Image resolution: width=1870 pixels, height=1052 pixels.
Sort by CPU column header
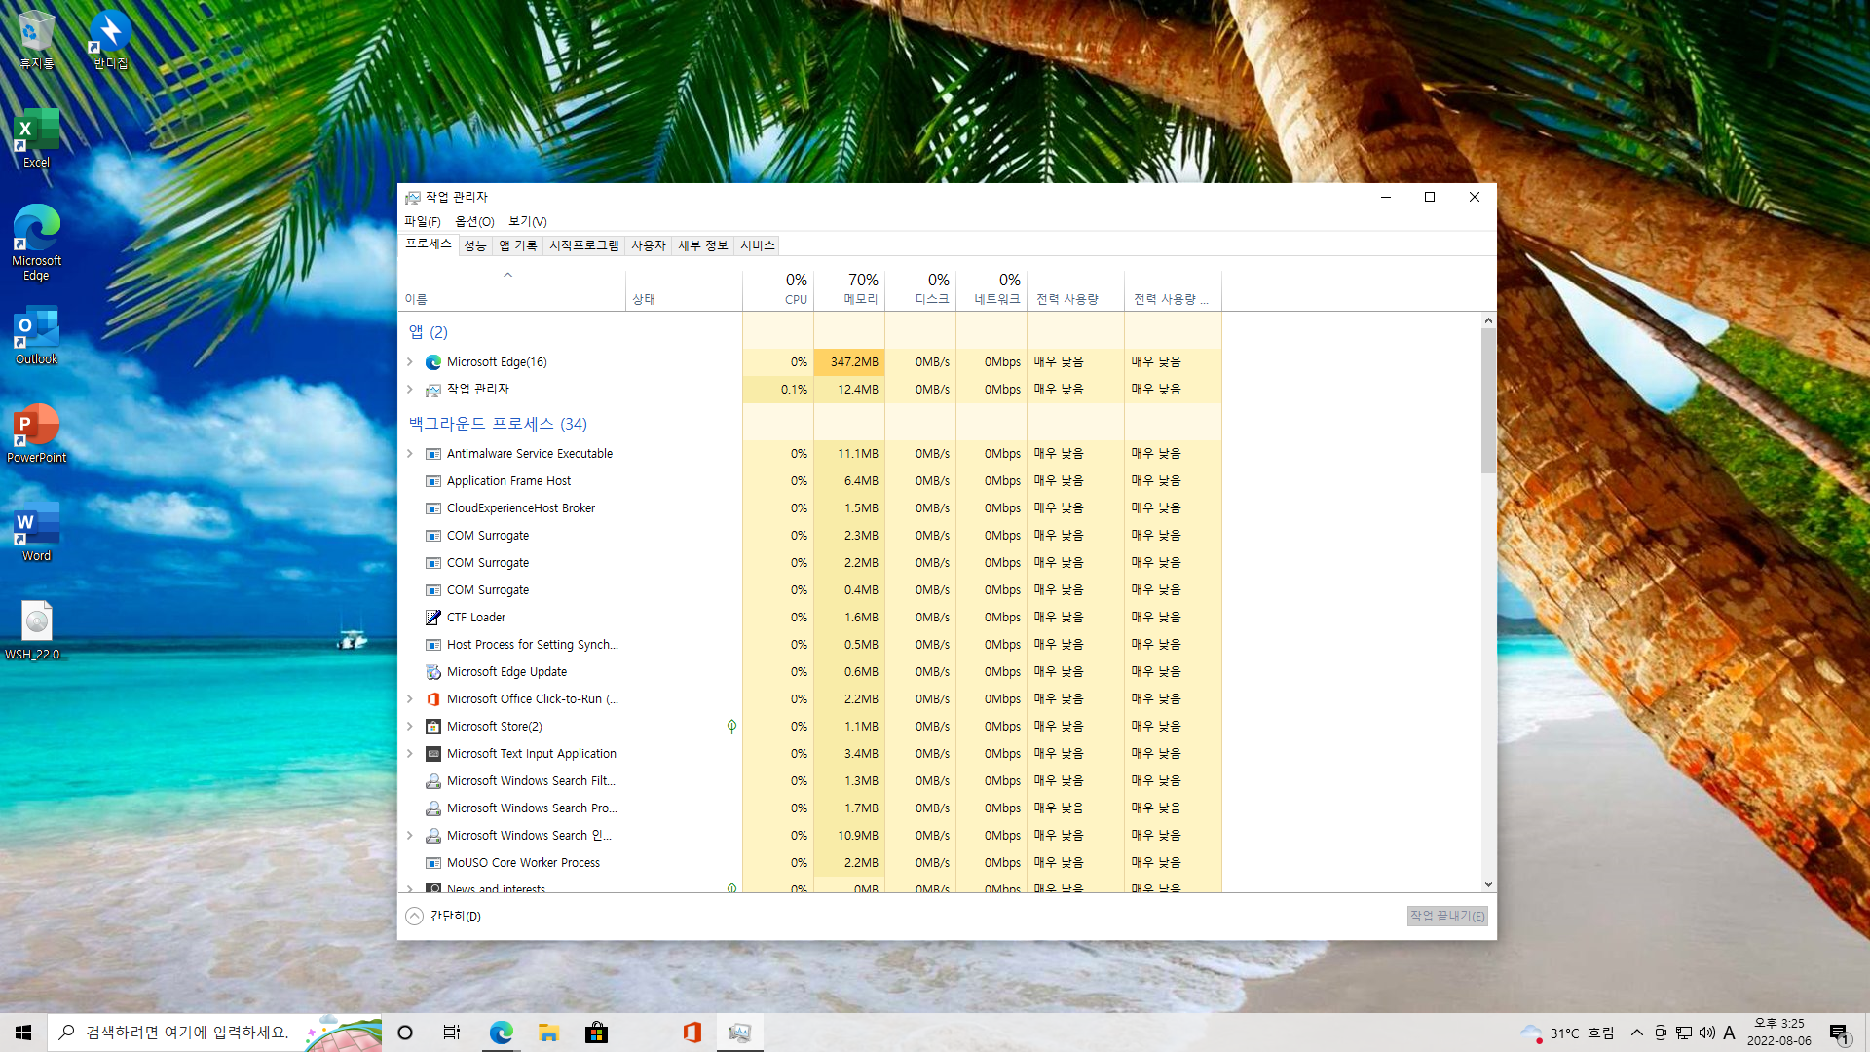pos(778,288)
